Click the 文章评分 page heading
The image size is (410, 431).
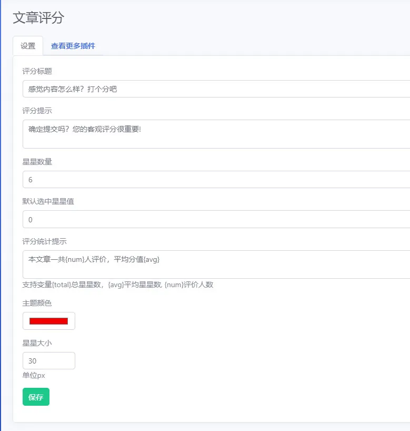[x=38, y=17]
